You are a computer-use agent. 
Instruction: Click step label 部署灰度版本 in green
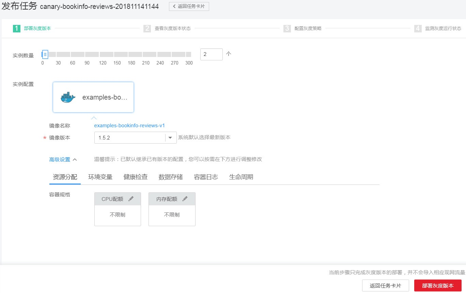click(37, 28)
